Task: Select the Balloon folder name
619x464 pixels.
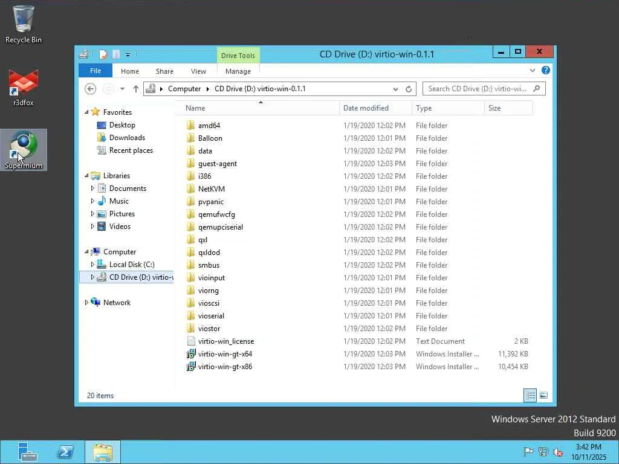Action: coord(210,138)
